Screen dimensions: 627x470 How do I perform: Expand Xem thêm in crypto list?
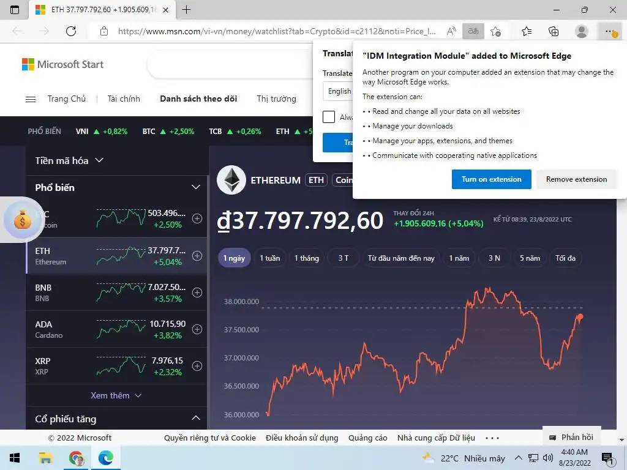[116, 396]
